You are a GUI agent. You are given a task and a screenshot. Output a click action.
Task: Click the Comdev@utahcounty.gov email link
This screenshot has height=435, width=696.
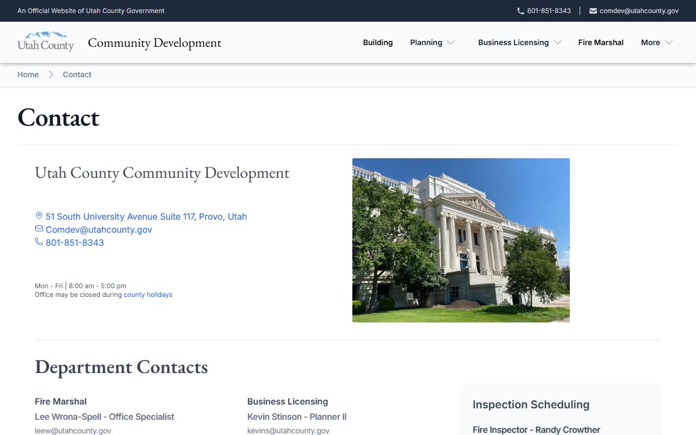point(99,229)
